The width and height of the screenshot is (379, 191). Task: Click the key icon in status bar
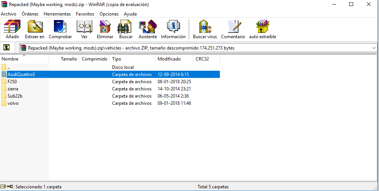point(10,187)
